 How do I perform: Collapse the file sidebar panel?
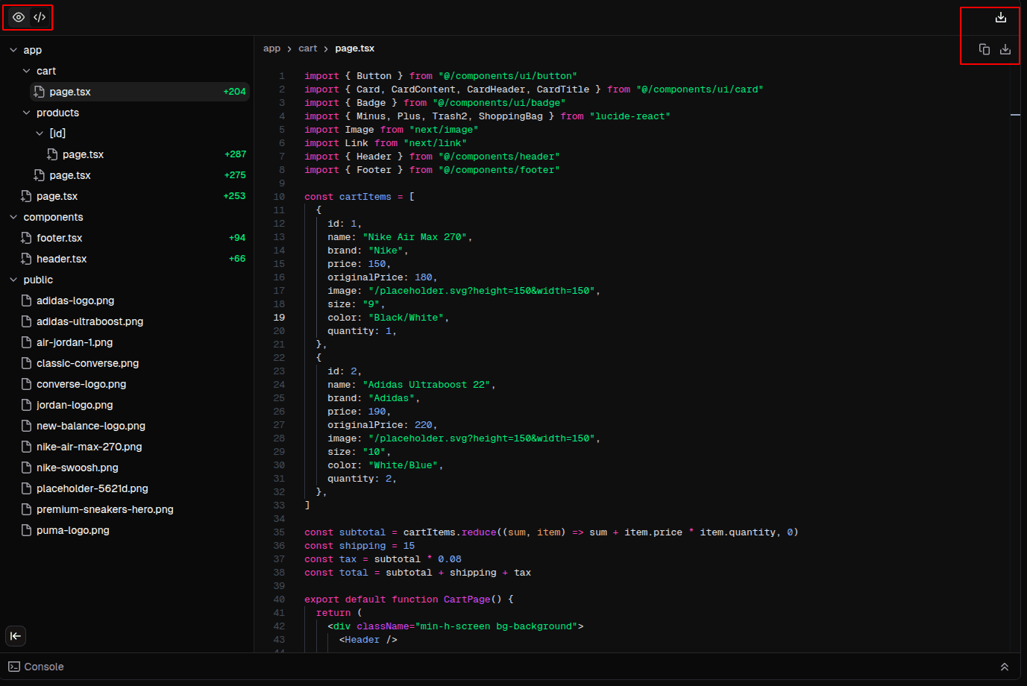click(x=16, y=636)
